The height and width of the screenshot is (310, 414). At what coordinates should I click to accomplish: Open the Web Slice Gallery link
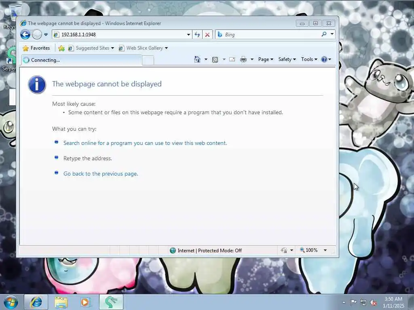tap(144, 48)
